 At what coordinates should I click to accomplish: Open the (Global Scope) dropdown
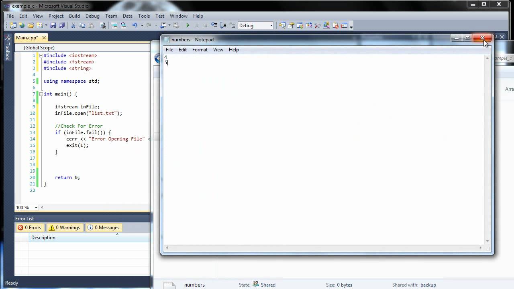point(83,47)
